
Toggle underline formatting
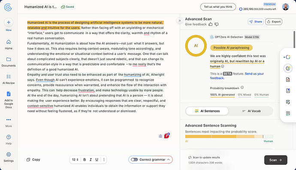click(x=97, y=160)
